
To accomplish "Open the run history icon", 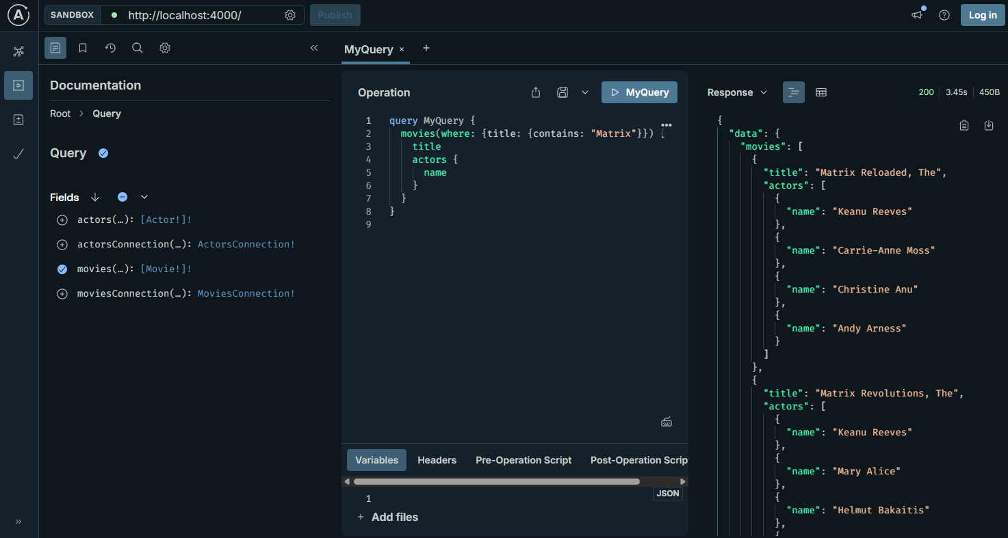I will pos(110,48).
